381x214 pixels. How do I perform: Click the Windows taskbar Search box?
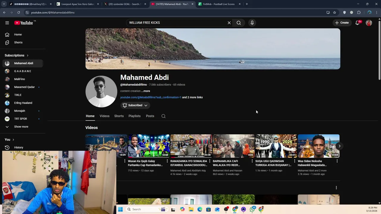click(x=147, y=209)
